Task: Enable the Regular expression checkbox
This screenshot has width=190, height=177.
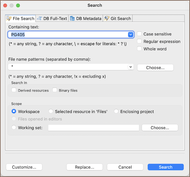Action: coord(139,41)
